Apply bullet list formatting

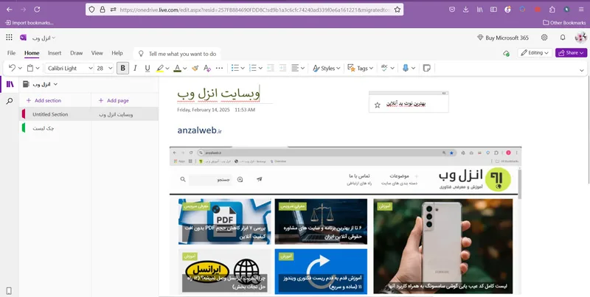tap(235, 68)
